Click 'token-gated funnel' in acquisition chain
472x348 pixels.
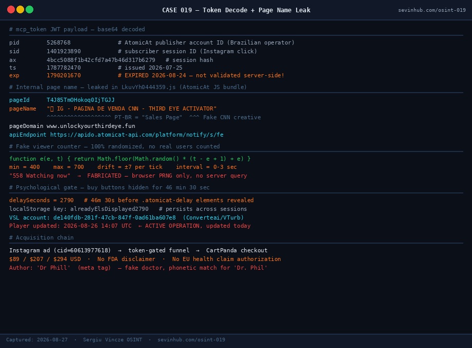pyautogui.click(x=159, y=250)
